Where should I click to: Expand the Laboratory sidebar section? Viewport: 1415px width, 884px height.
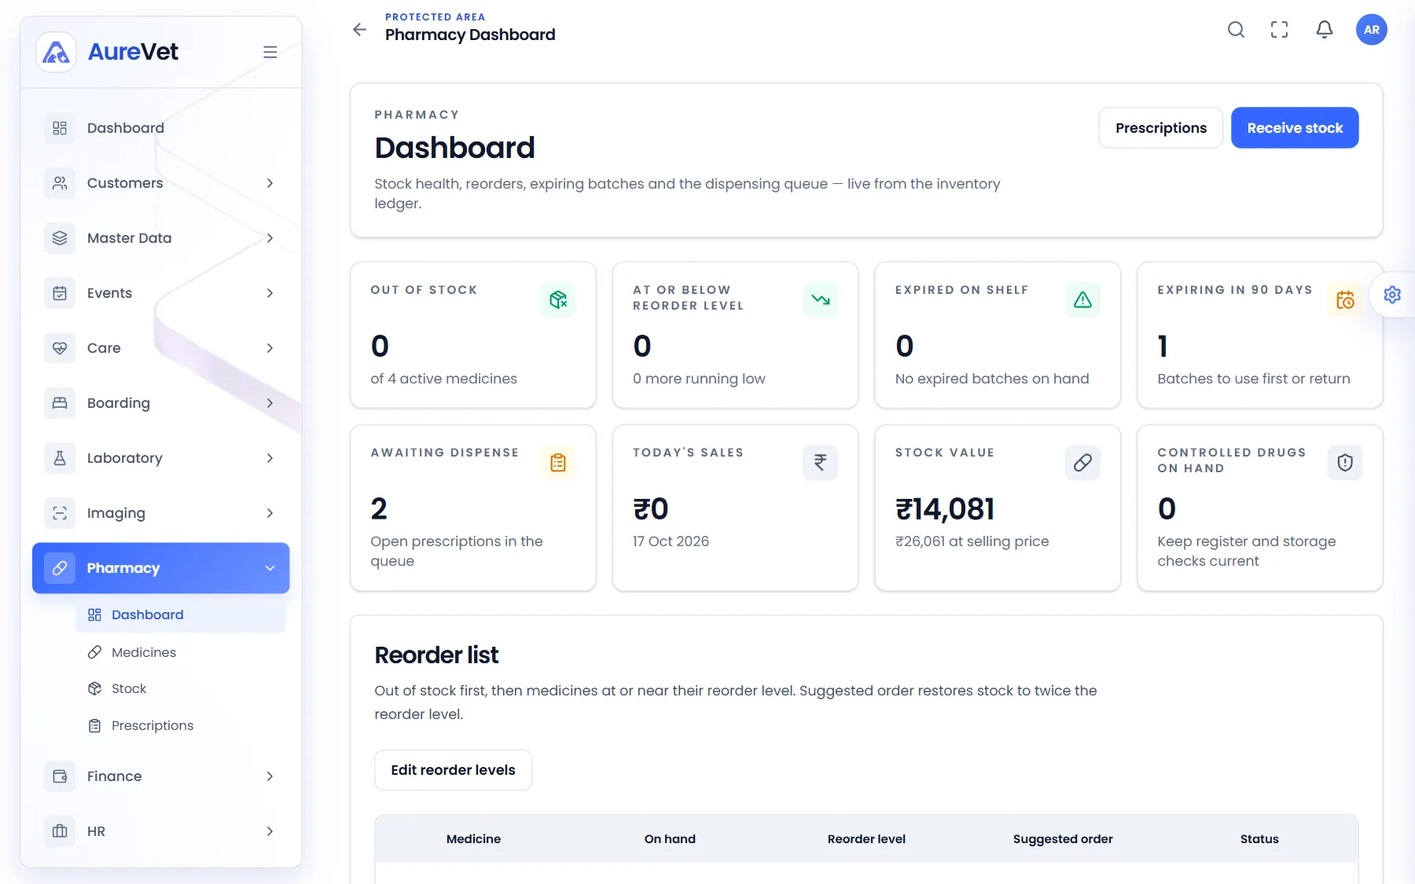161,458
